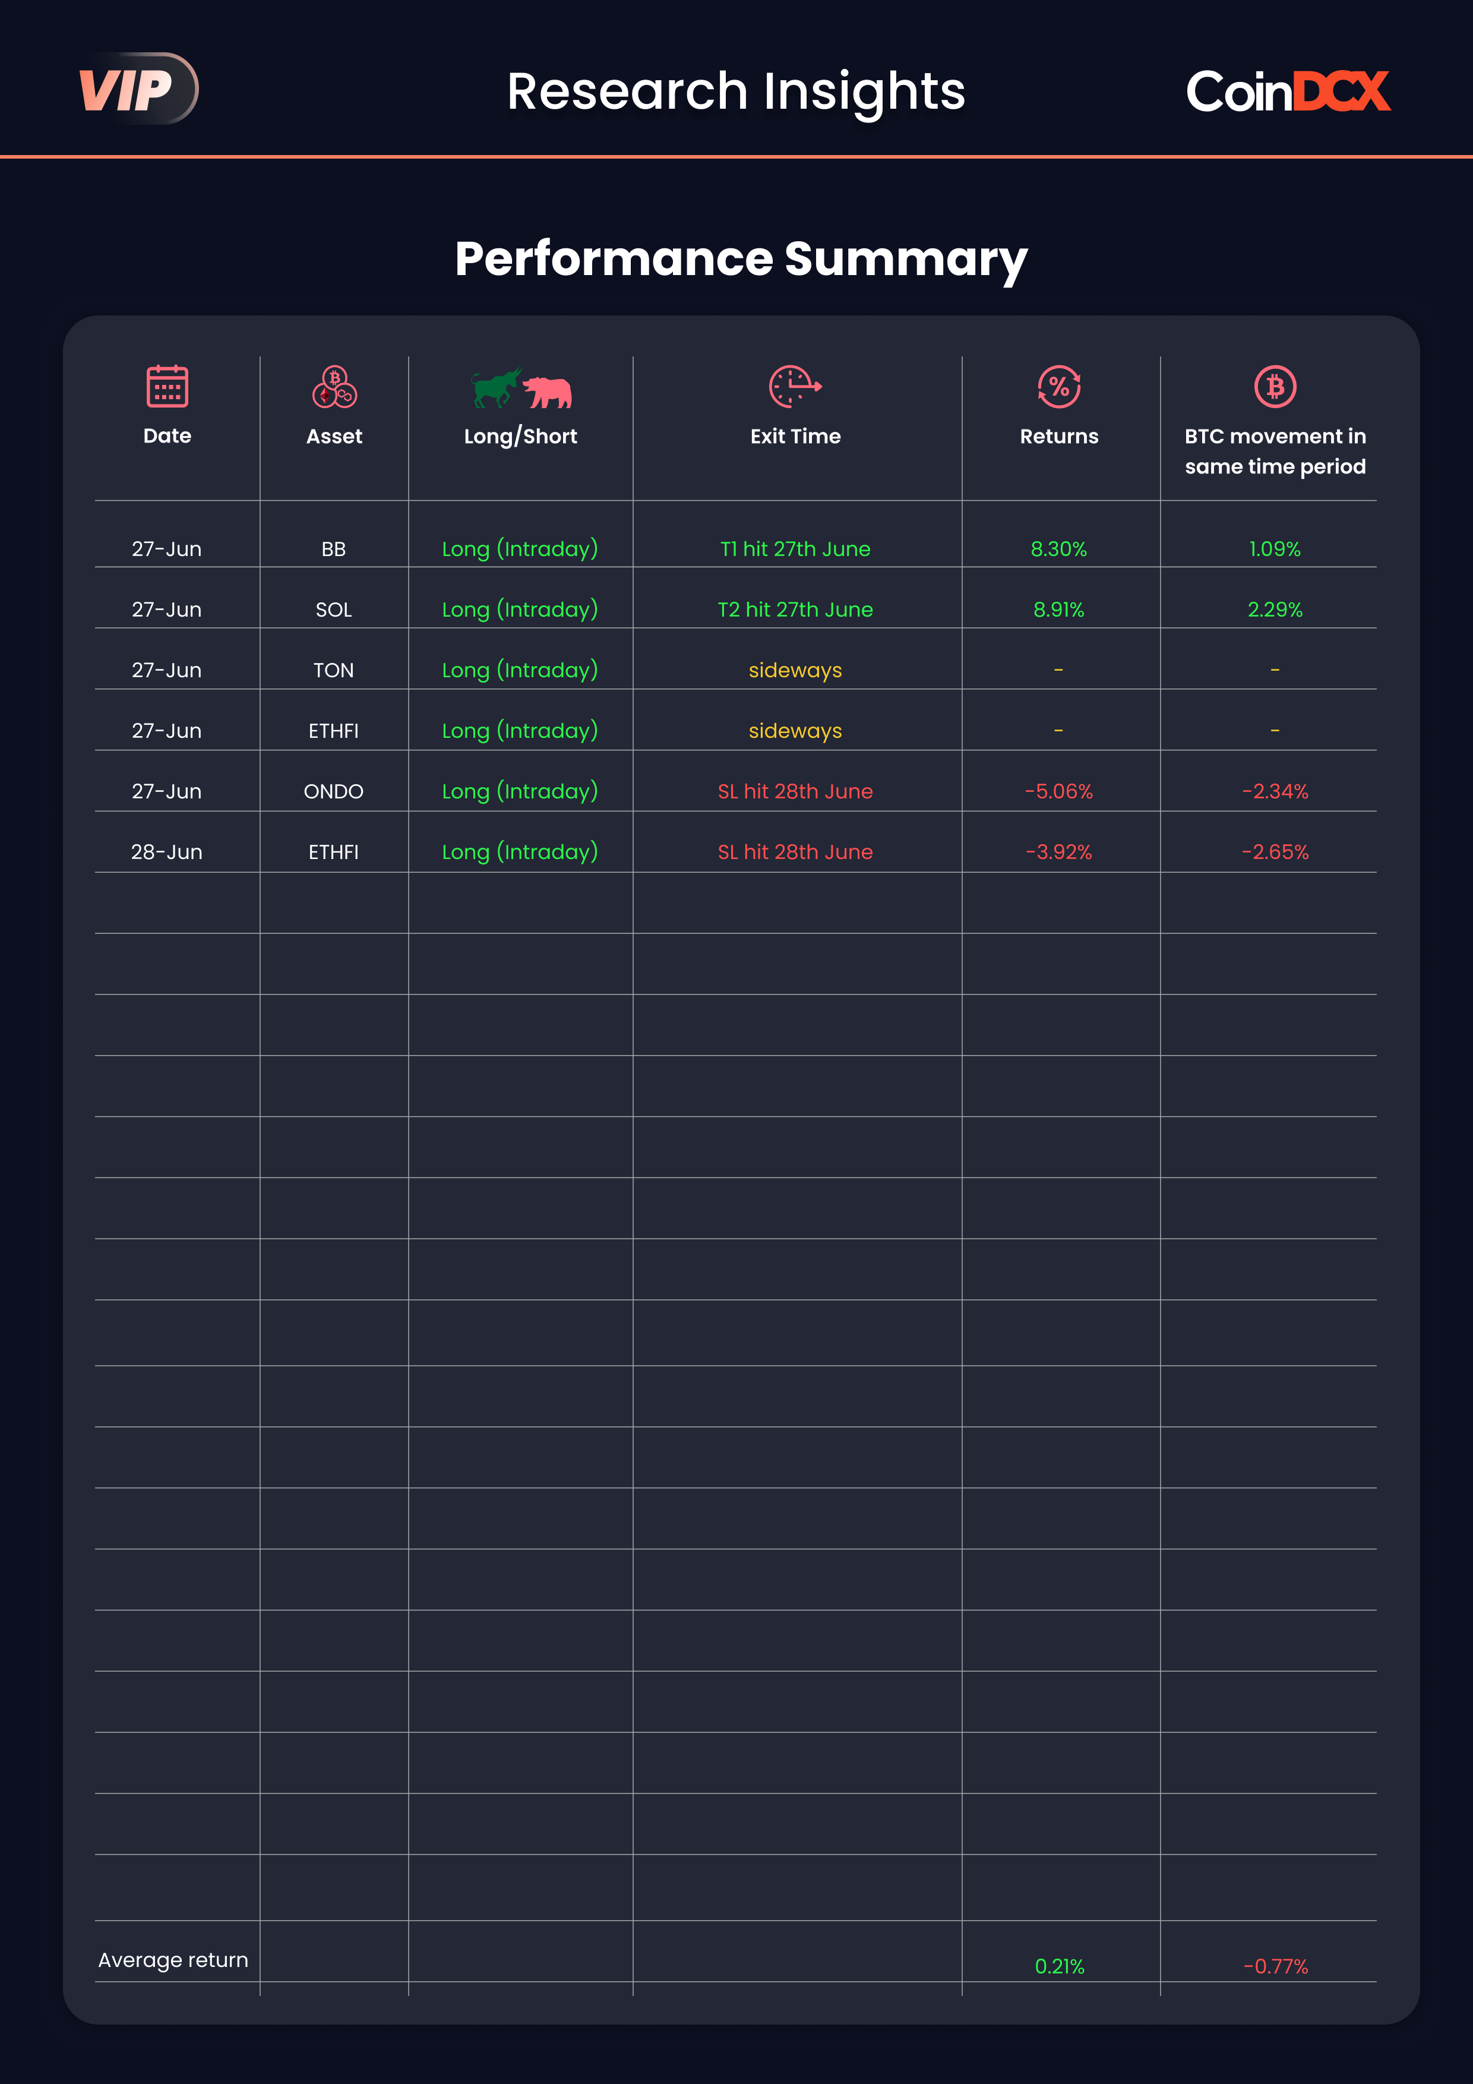Viewport: 1473px width, 2084px height.
Task: Click the Date column header
Action: (167, 435)
